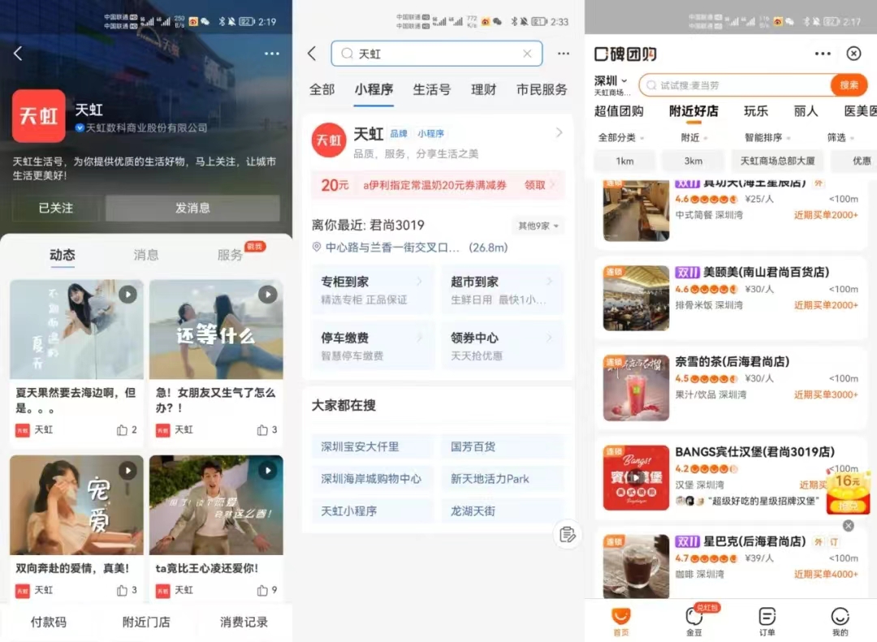
Task: Open 附近门店 at bottom of 天虹 page
Action: (x=146, y=622)
